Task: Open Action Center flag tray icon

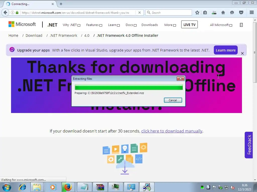Action: click(x=214, y=187)
